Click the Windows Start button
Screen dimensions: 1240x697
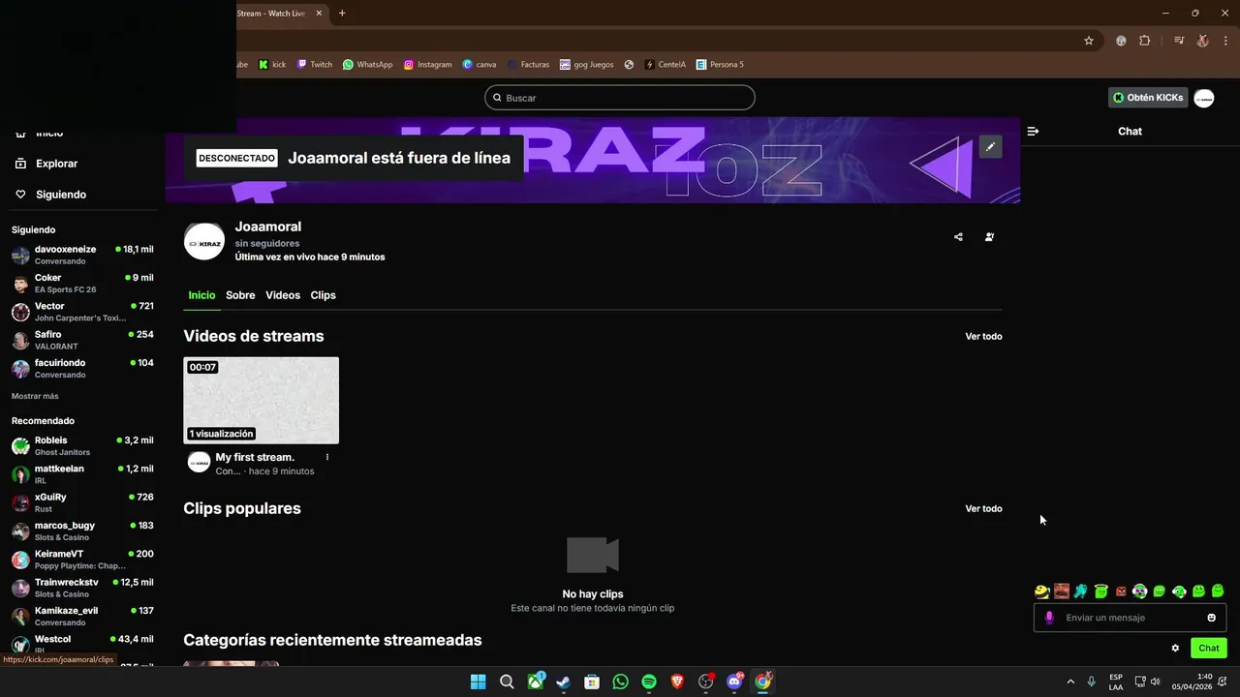478,682
